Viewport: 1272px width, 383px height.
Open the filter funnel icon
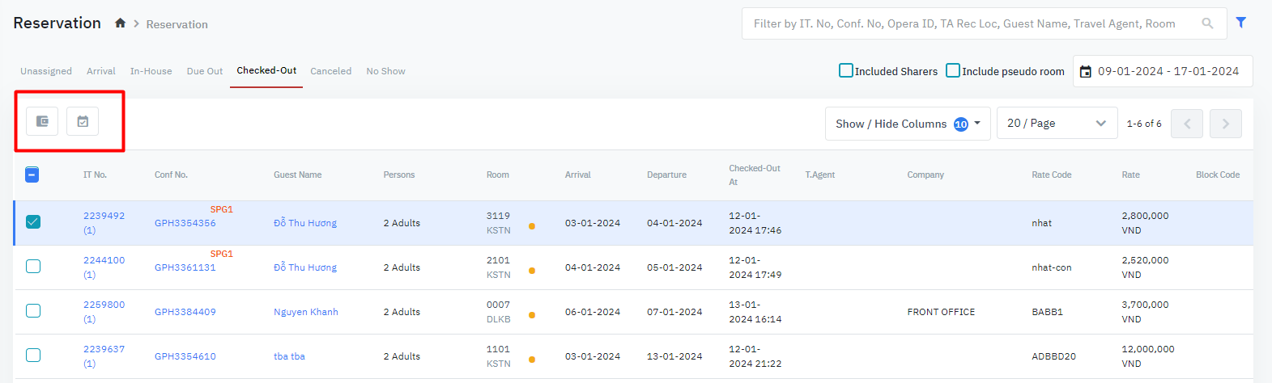[x=1240, y=23]
